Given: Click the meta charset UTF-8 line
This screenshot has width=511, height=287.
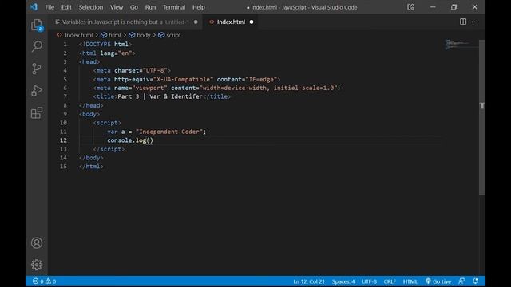Looking at the screenshot, I should pos(132,70).
